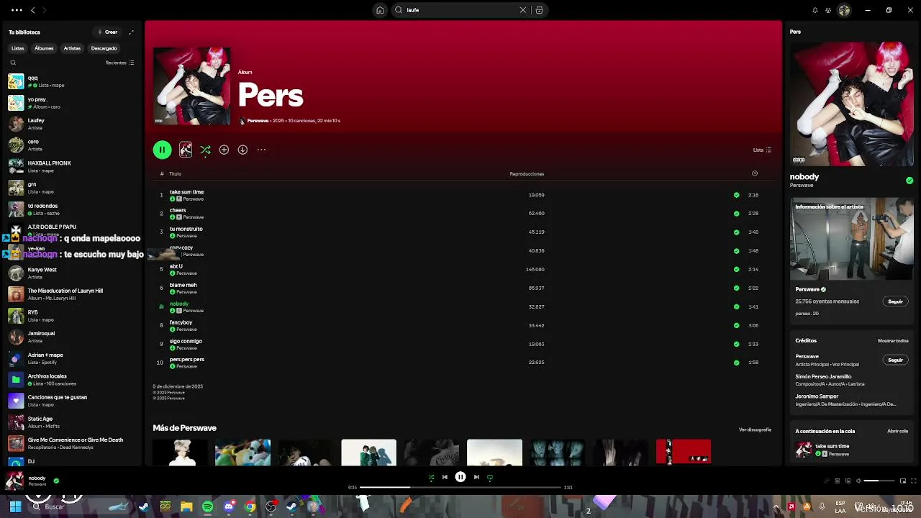Viewport: 921px width, 518px height.
Task: Pause playback in the bottom player bar
Action: pos(460,477)
